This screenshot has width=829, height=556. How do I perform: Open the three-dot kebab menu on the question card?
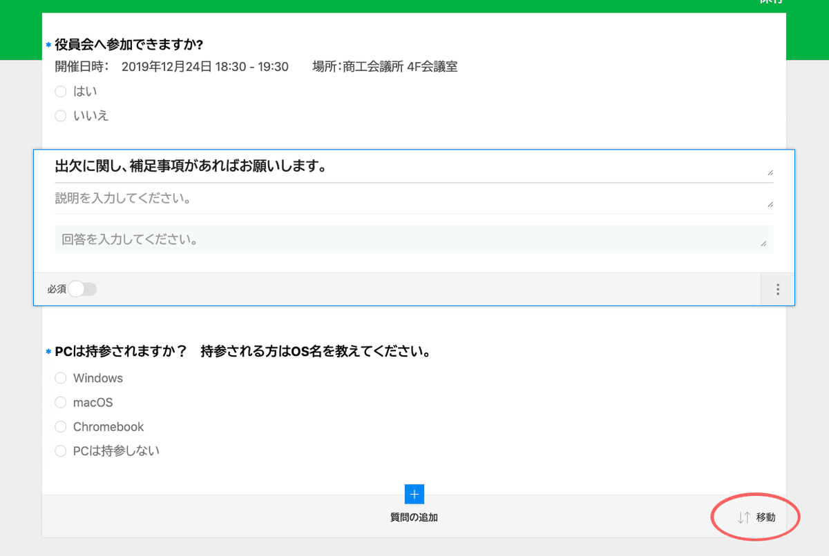point(777,289)
